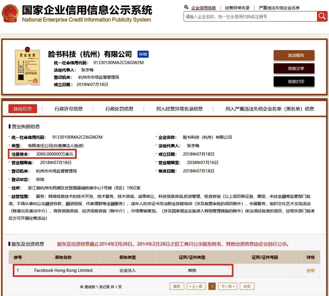
Task: Click the 存续 status badge
Action: tap(143, 54)
